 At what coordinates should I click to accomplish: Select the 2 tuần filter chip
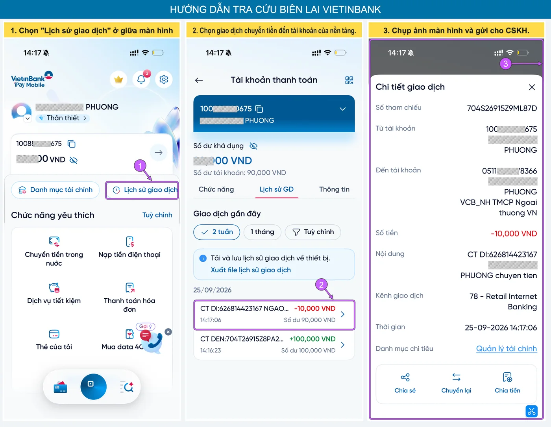click(217, 232)
